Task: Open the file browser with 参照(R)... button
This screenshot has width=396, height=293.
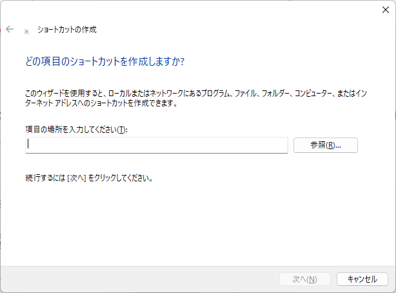Action: click(325, 145)
